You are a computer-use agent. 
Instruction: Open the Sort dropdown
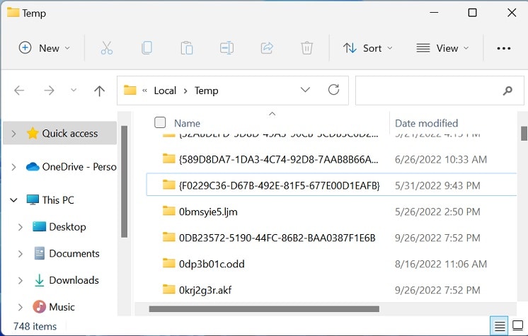pos(368,48)
